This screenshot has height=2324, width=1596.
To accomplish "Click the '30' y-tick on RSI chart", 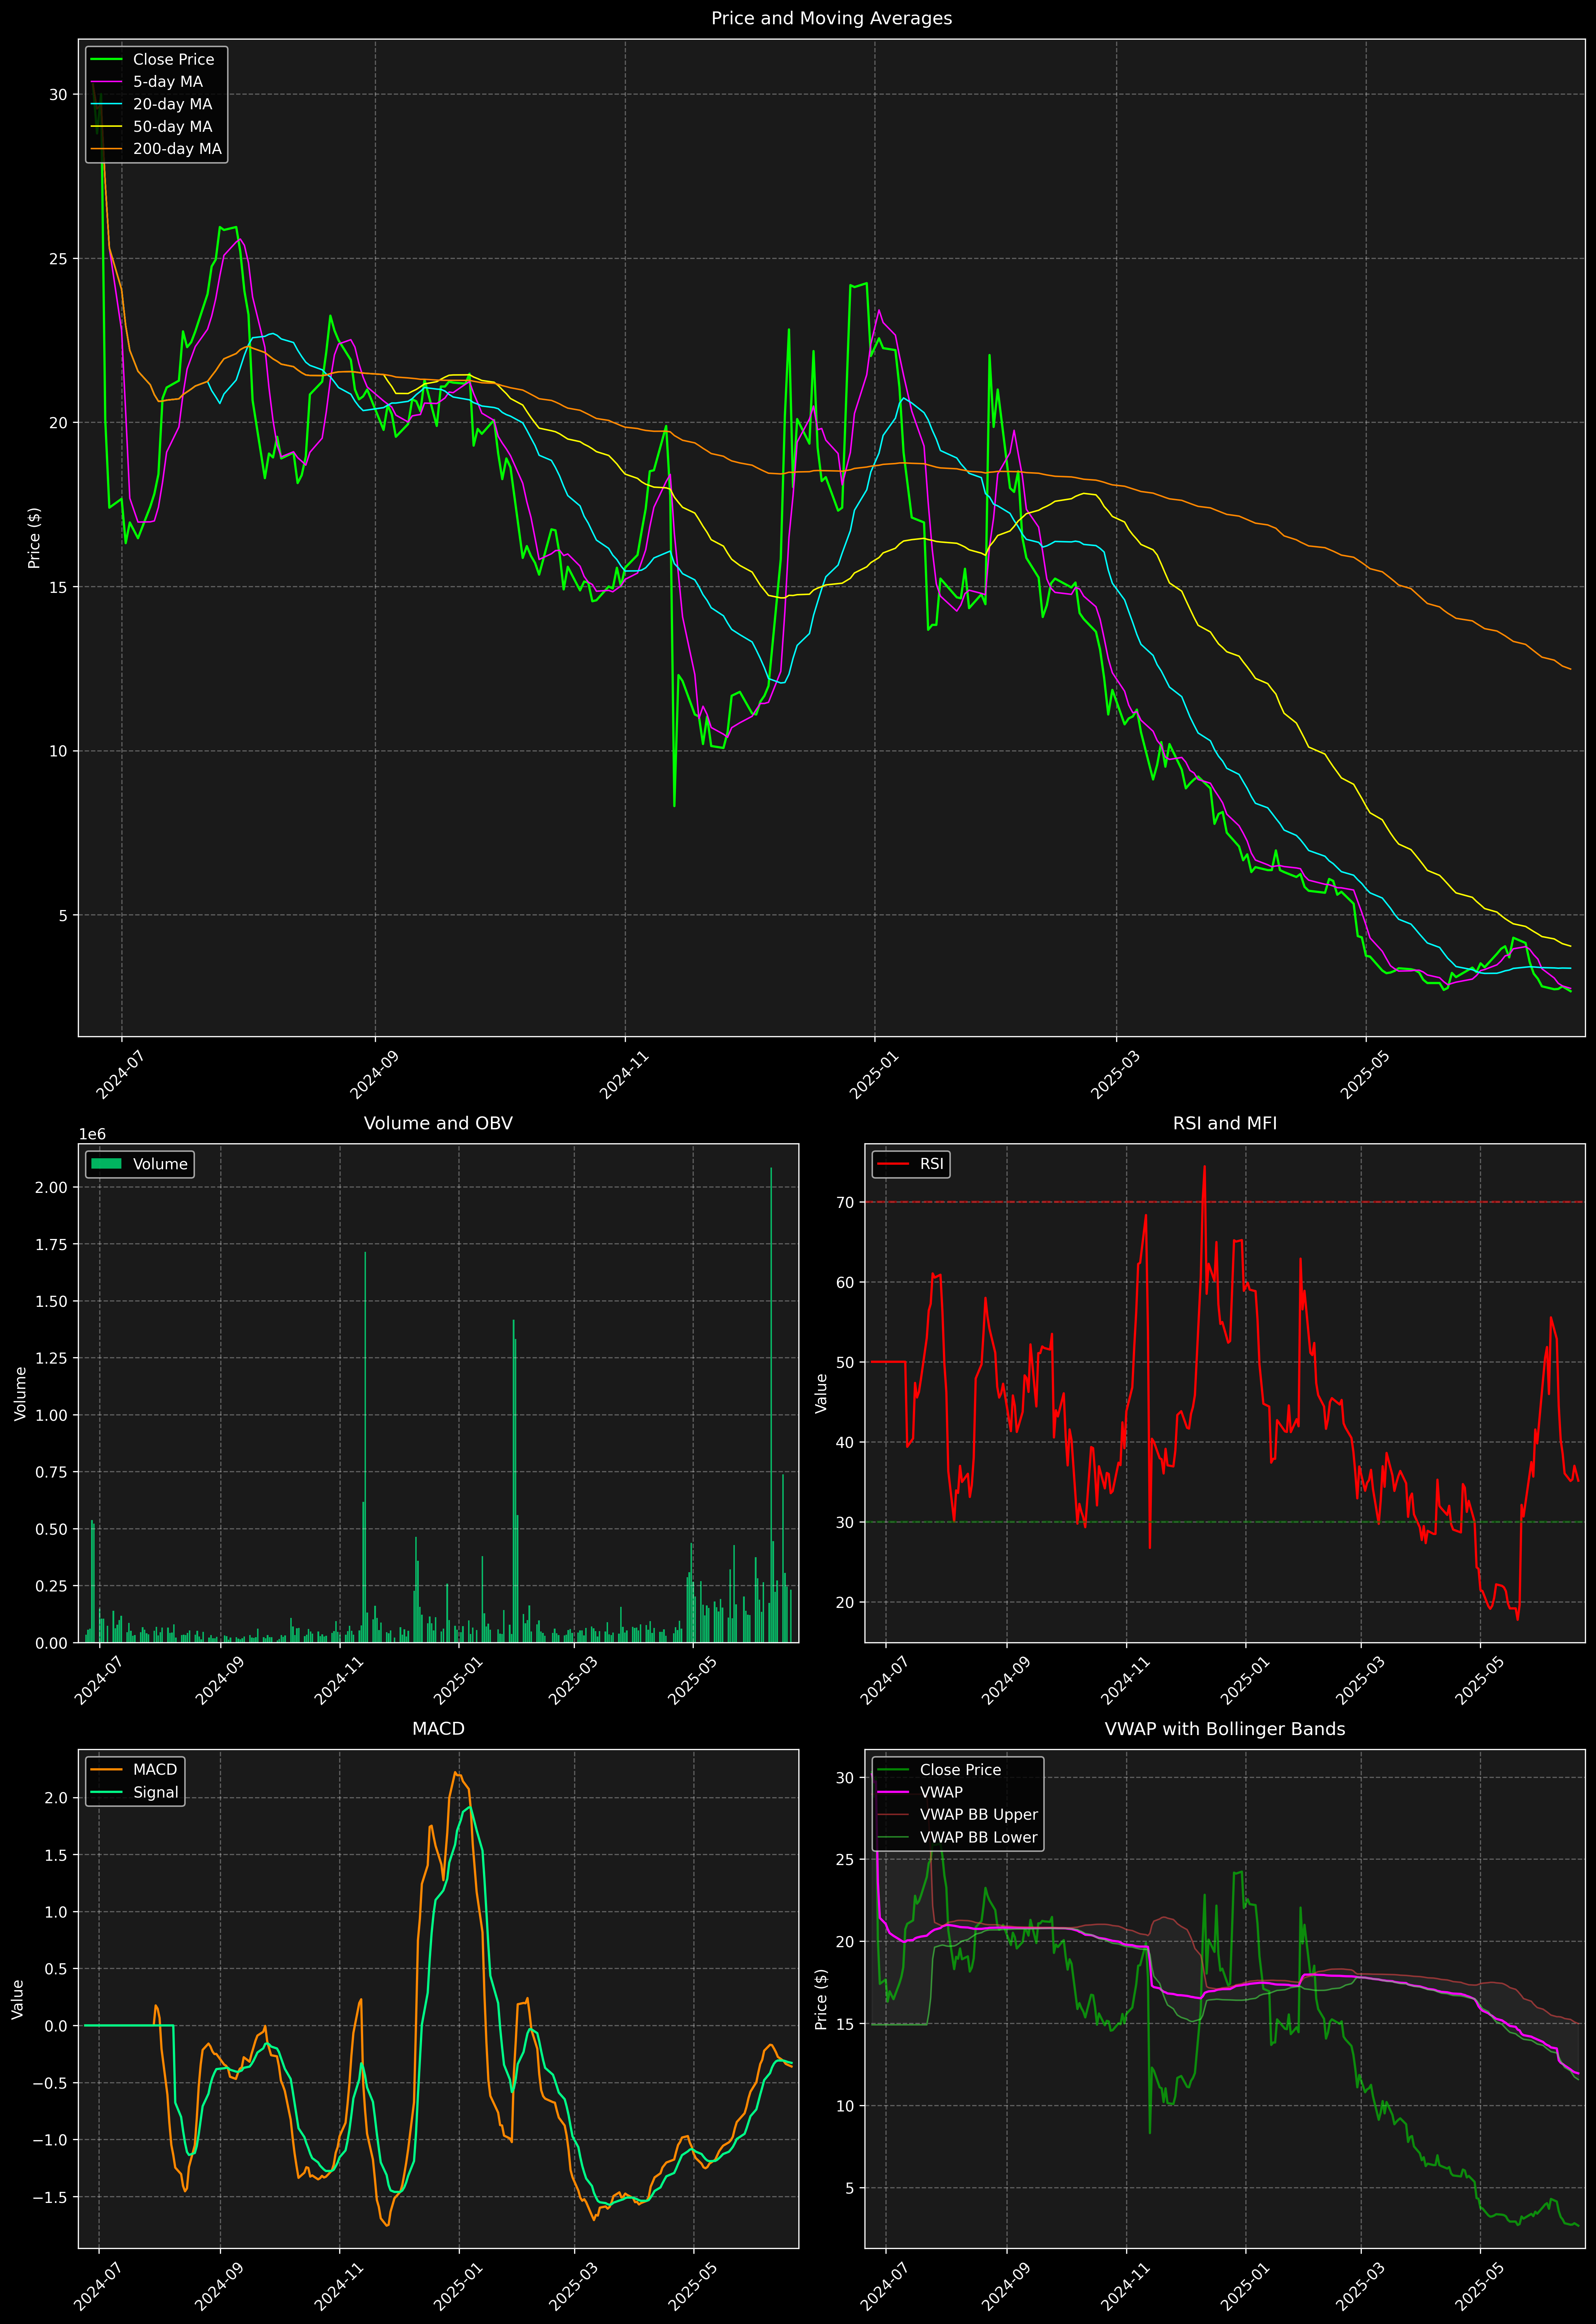I will point(845,1522).
